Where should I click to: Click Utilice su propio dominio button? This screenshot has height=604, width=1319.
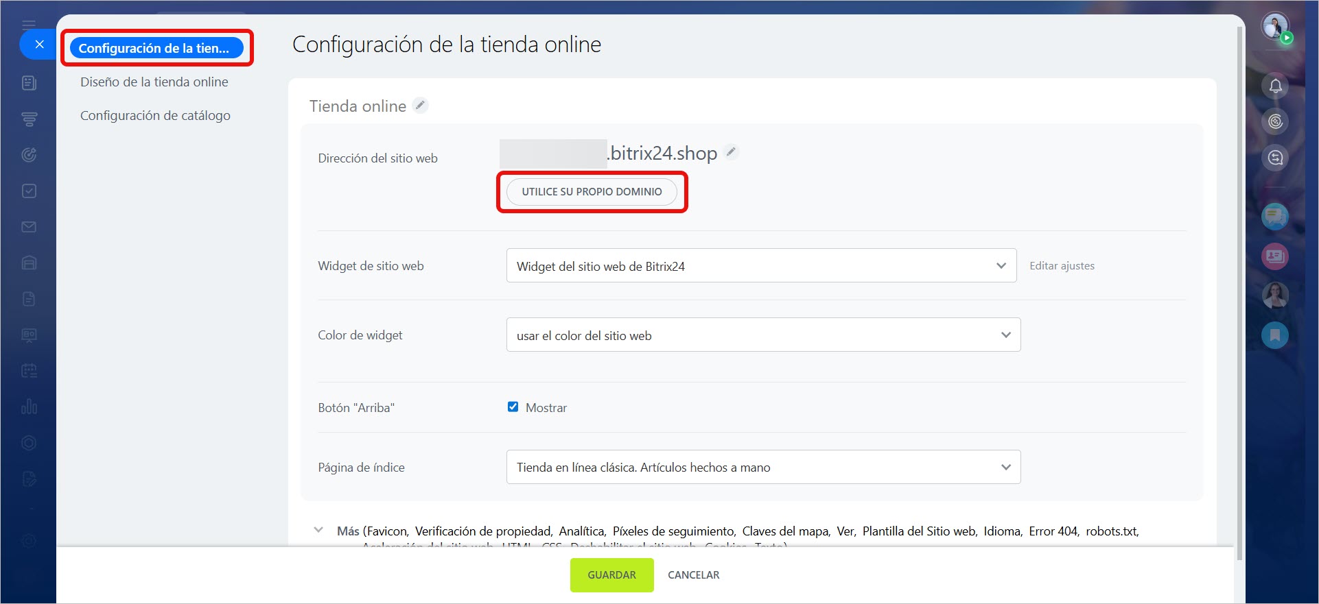592,192
